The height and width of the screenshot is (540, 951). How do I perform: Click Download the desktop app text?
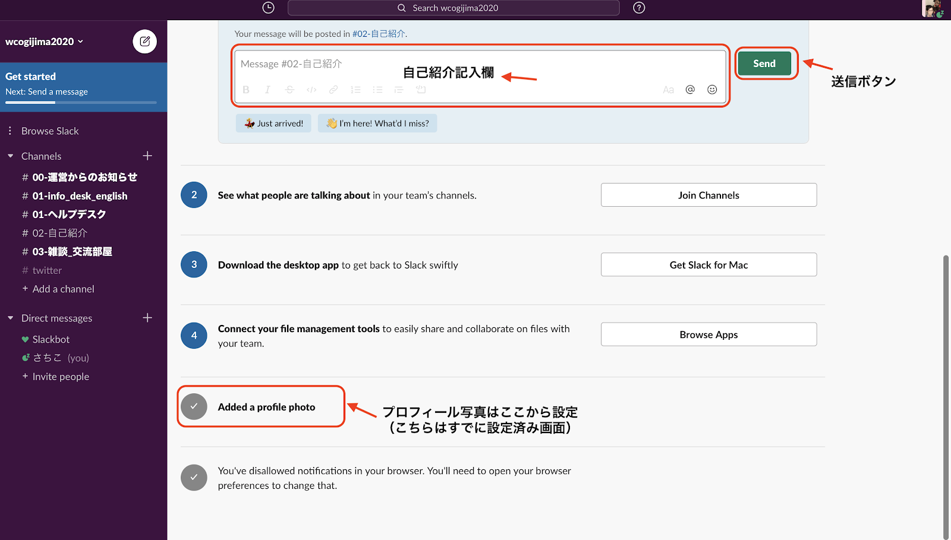click(278, 265)
